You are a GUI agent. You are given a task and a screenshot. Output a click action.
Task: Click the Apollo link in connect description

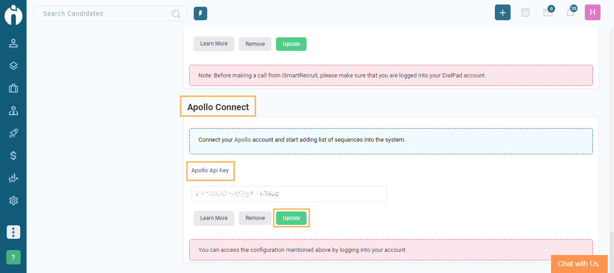243,140
